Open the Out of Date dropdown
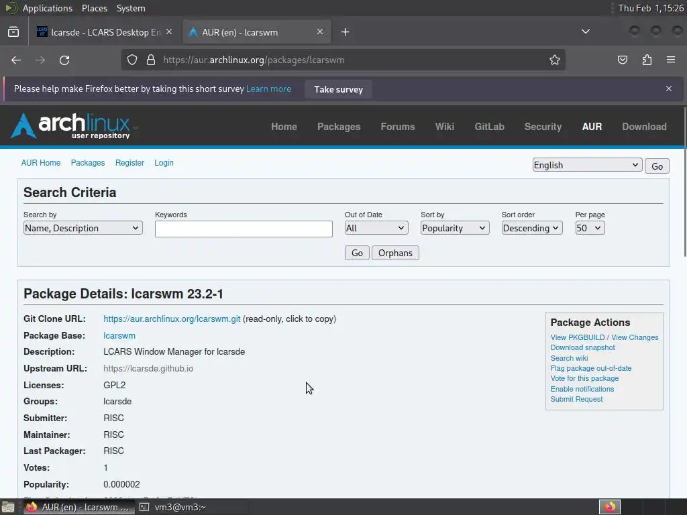Image resolution: width=687 pixels, height=515 pixels. point(376,228)
